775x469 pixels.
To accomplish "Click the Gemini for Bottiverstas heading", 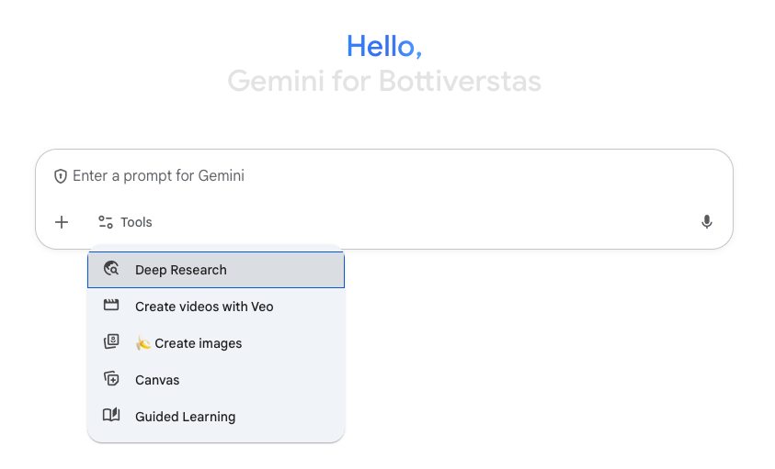I will coord(384,82).
